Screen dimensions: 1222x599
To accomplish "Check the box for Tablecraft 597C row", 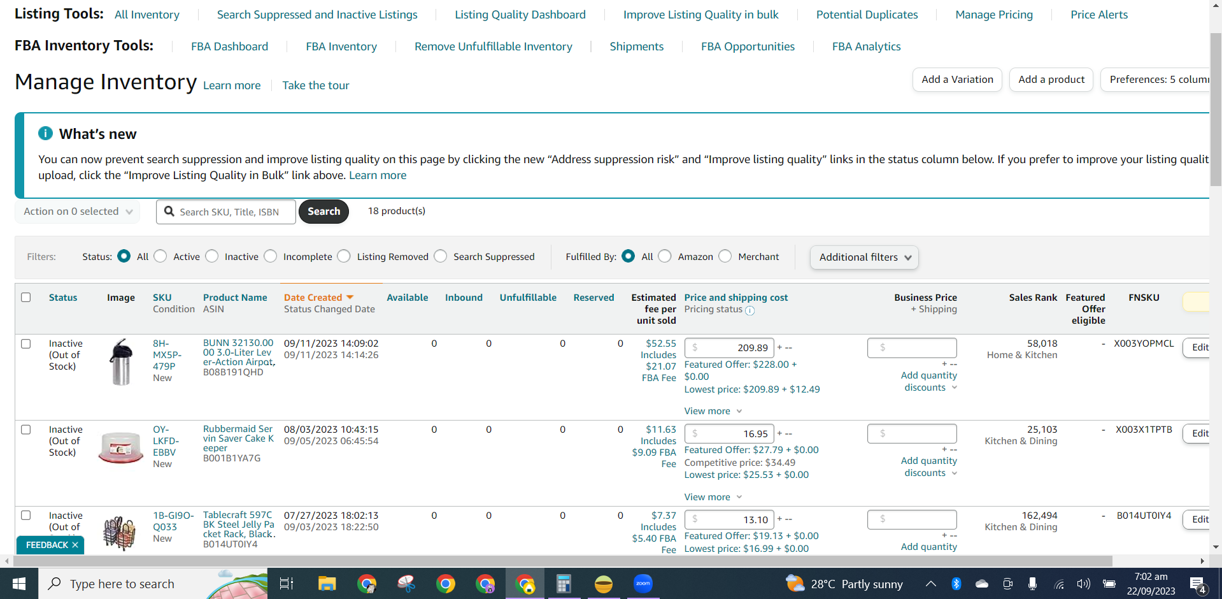I will [x=26, y=515].
